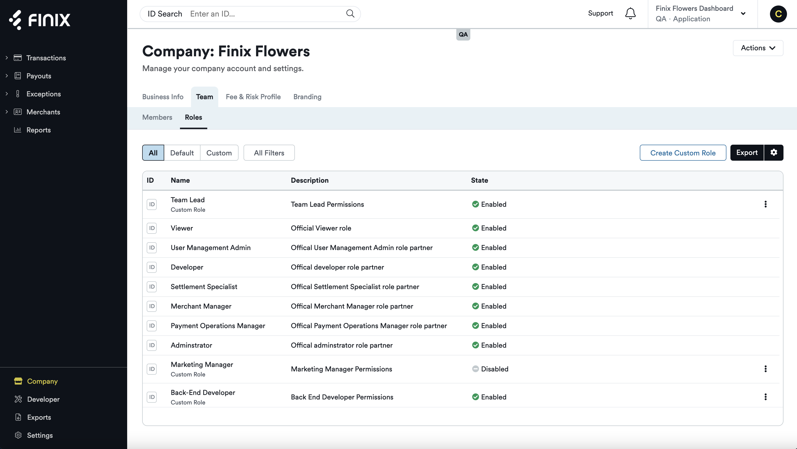The height and width of the screenshot is (449, 797).
Task: Click the Exports file icon
Action: point(18,417)
